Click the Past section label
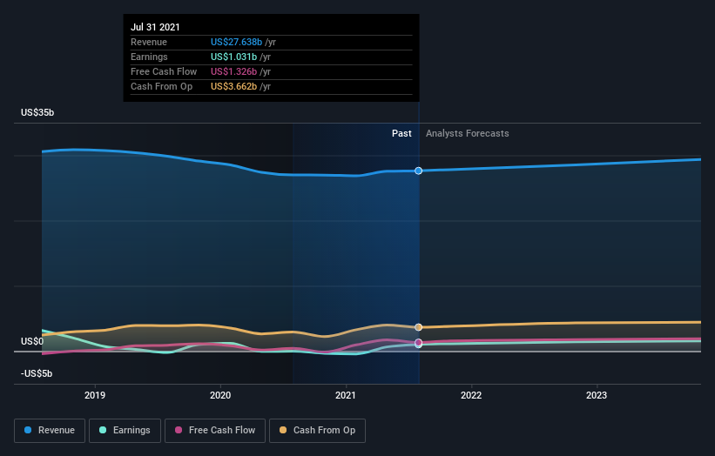The image size is (715, 456). pos(401,133)
